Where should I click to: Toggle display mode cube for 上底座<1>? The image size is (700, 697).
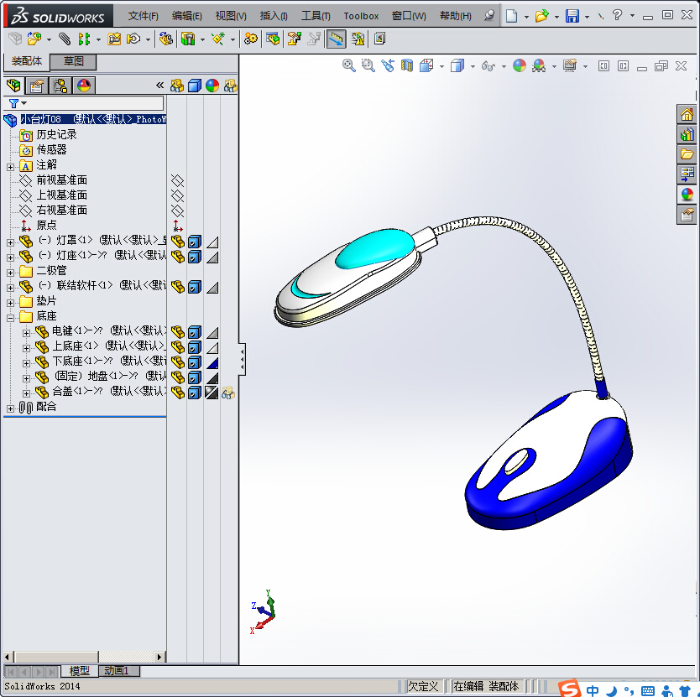click(x=194, y=347)
